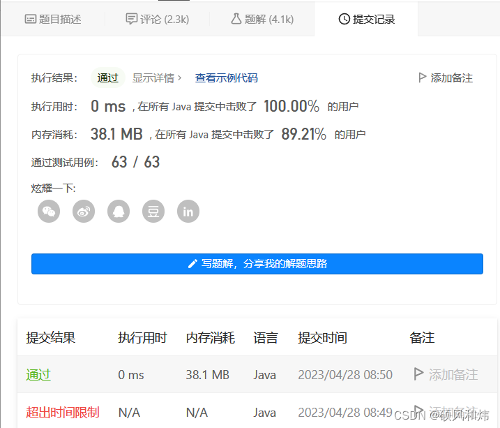The width and height of the screenshot is (500, 428).
Task: Click the 备注 column header
Action: tap(422, 338)
